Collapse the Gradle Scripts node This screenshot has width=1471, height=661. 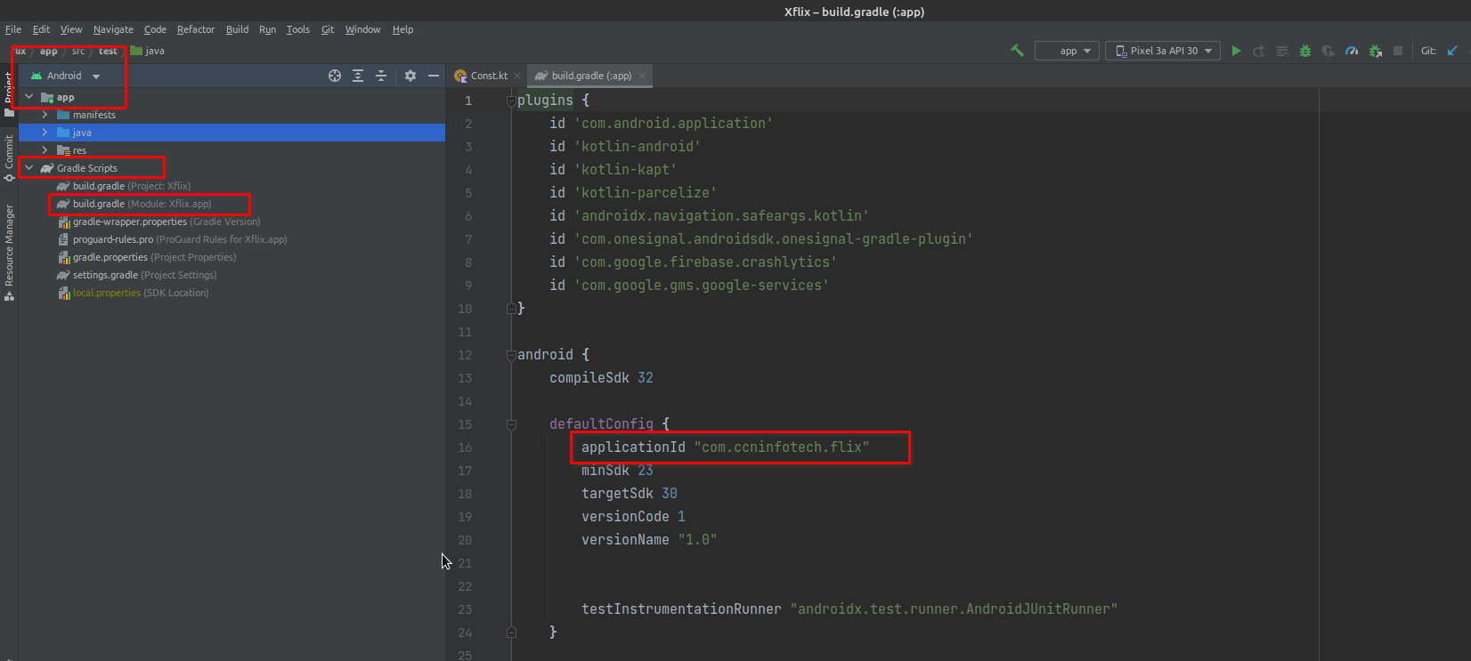click(x=28, y=168)
